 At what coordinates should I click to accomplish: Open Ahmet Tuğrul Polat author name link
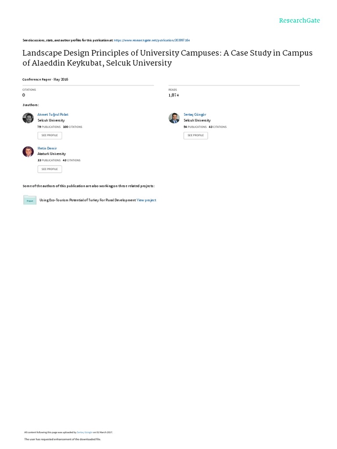pos(53,114)
